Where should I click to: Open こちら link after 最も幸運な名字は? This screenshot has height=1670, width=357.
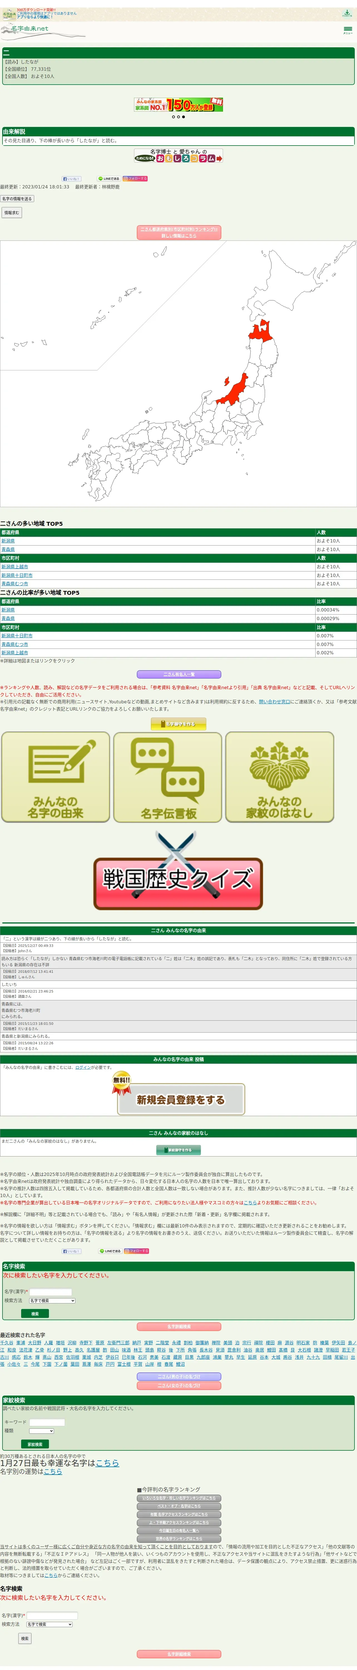point(108,1463)
